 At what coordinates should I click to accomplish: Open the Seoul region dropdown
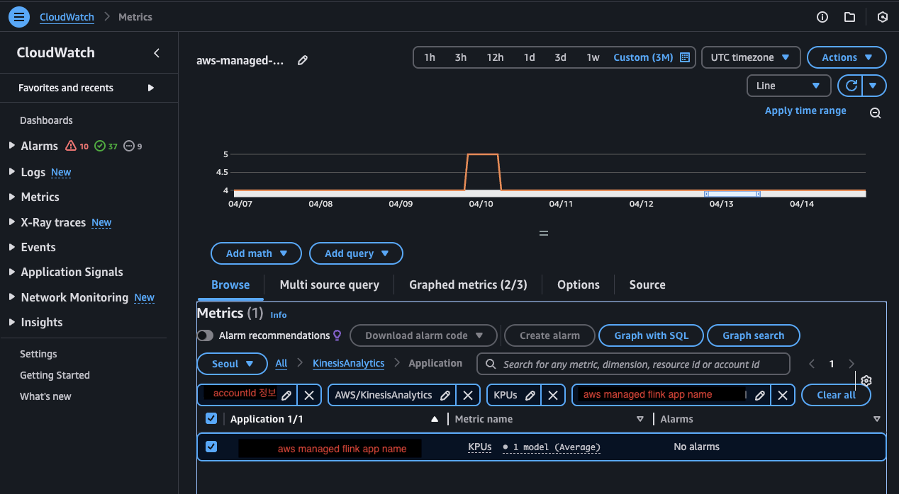[233, 364]
